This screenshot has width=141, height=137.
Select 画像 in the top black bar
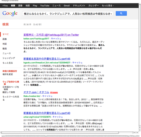point(20,6)
